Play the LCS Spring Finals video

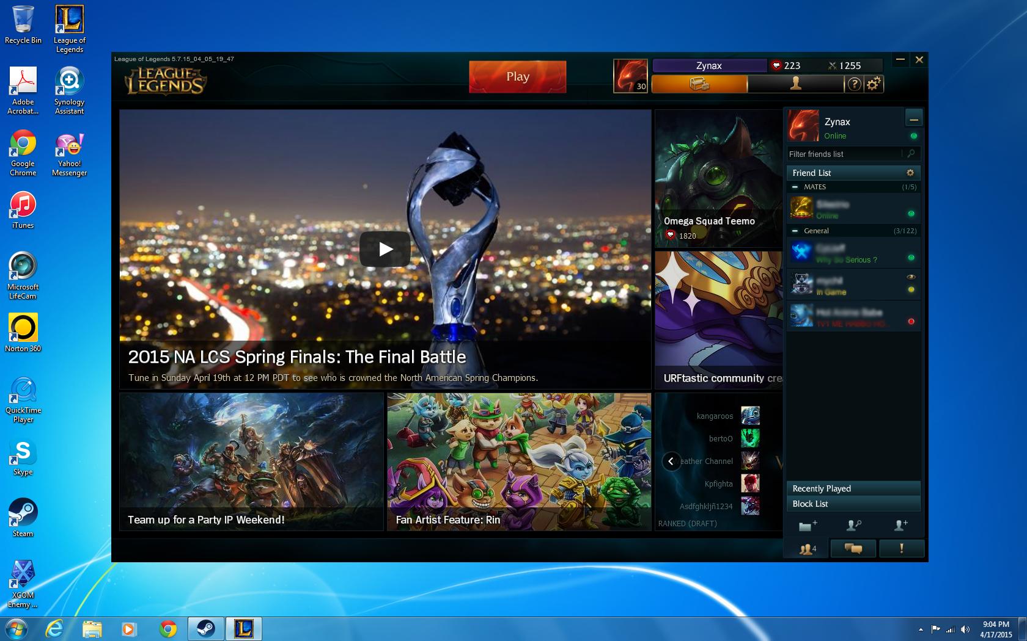coord(385,249)
